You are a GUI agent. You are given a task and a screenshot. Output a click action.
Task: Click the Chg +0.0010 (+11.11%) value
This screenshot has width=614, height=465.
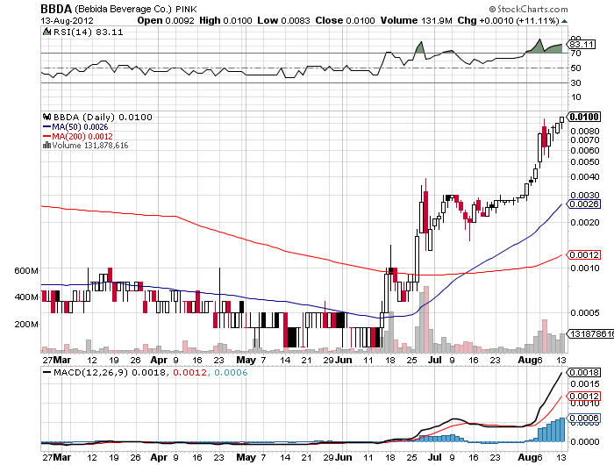[508, 20]
